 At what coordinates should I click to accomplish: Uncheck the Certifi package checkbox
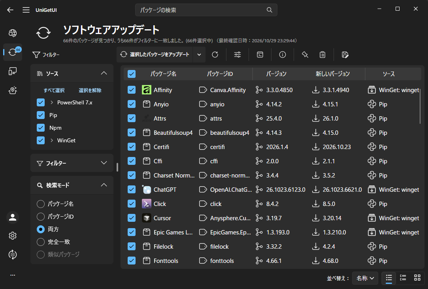pos(132,147)
